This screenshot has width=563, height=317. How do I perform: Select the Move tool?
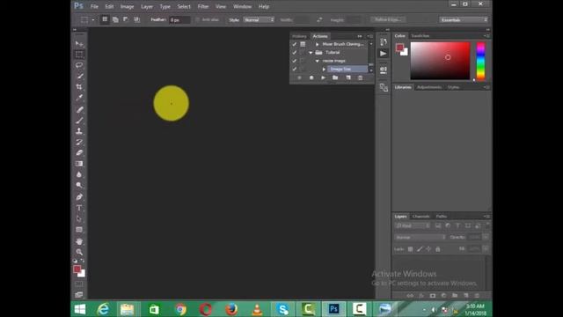click(79, 44)
